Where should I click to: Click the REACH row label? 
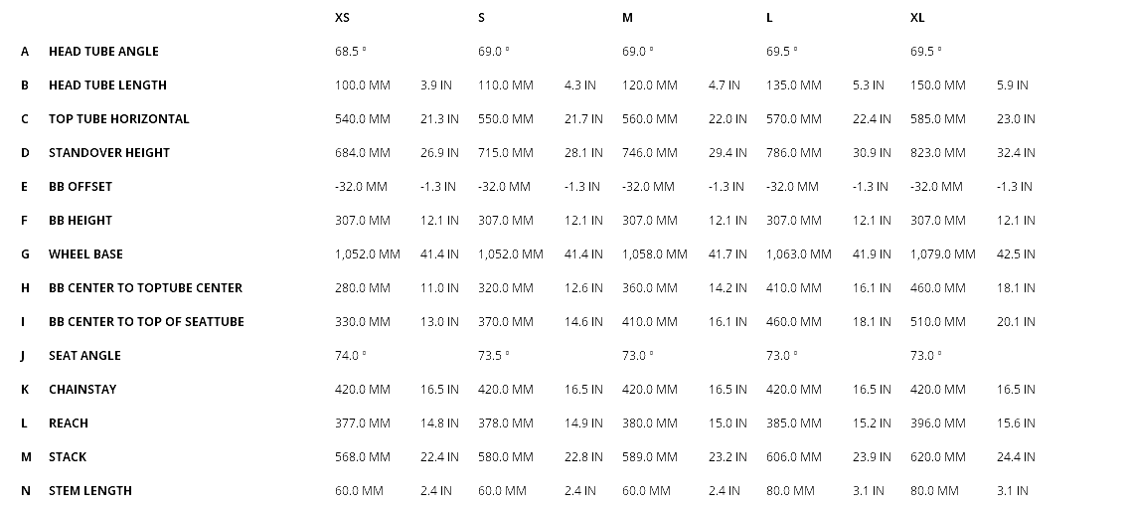(69, 423)
